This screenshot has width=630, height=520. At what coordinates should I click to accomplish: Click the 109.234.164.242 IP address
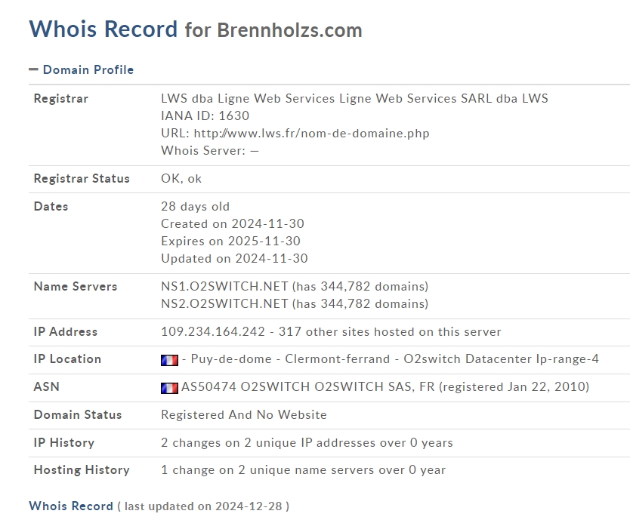(x=213, y=331)
